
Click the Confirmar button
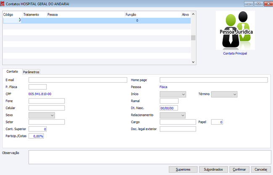tap(239, 170)
